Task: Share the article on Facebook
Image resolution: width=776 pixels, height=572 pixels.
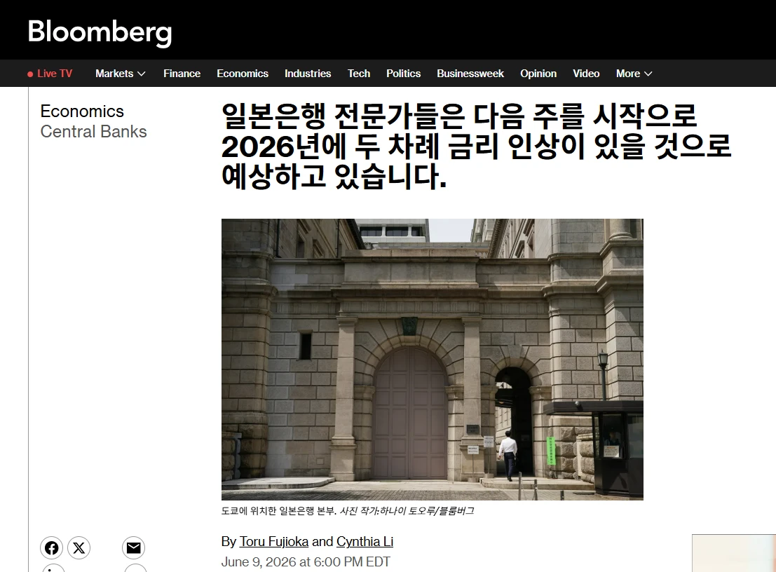Action: tap(51, 547)
